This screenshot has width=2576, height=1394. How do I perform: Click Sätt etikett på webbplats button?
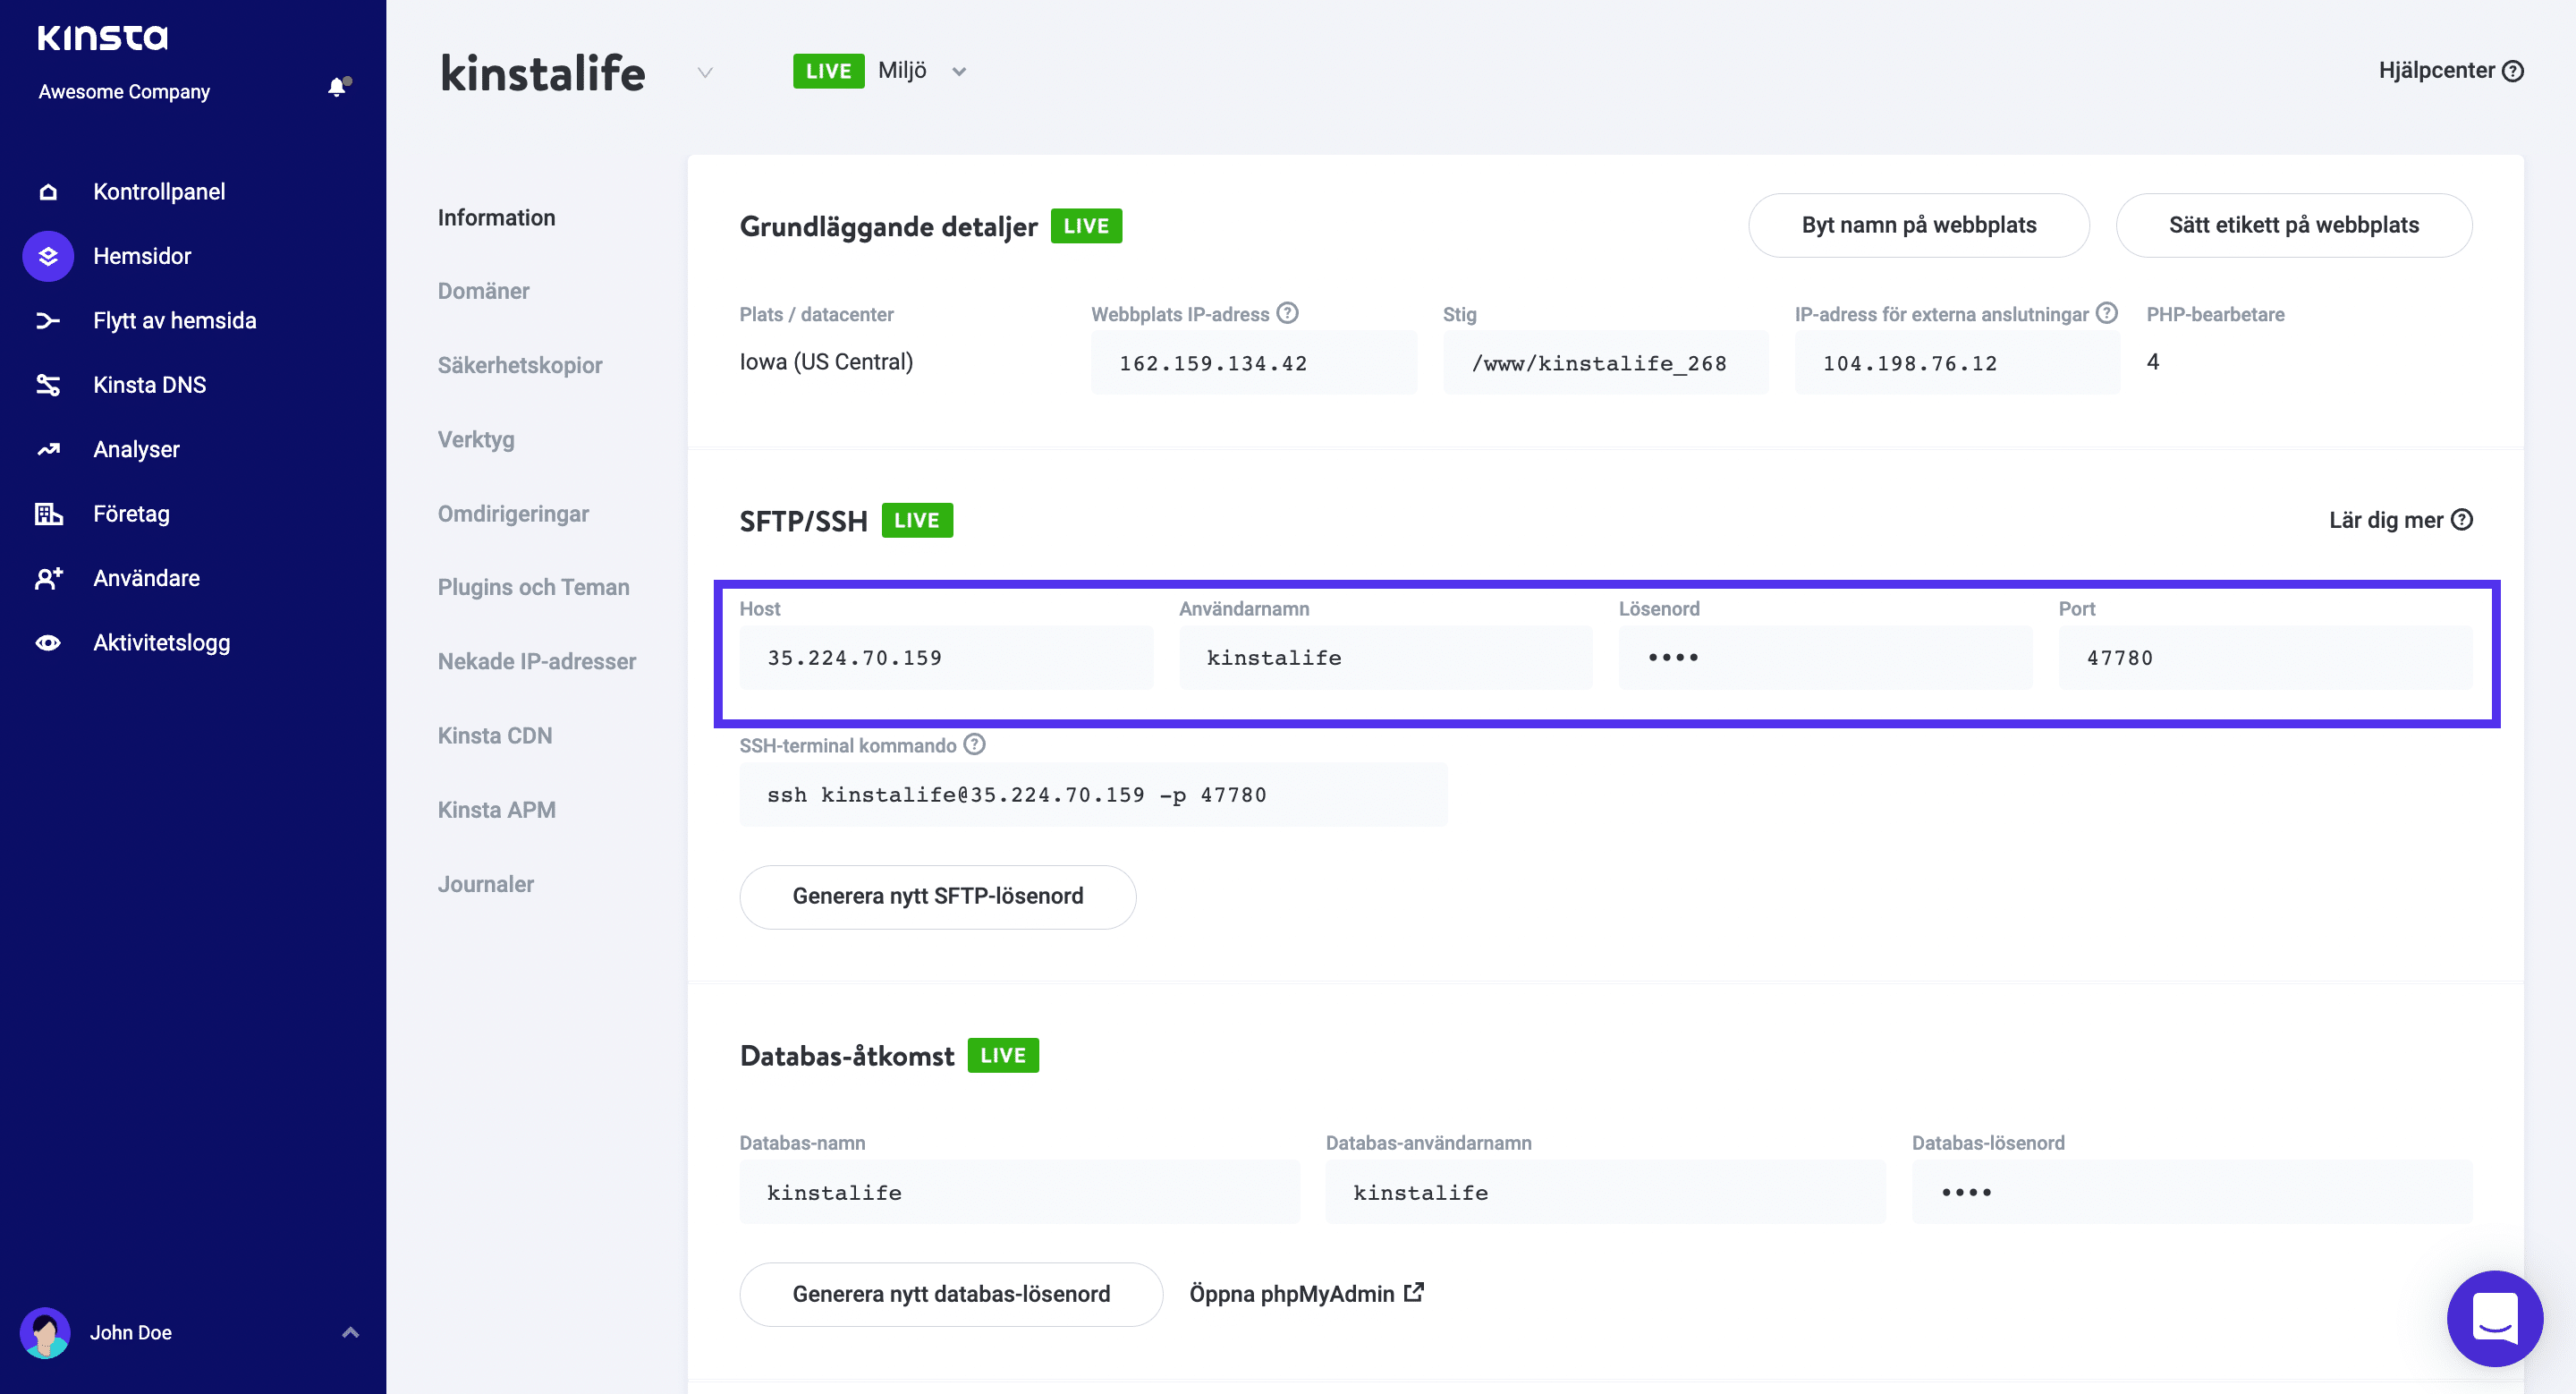pos(2294,225)
